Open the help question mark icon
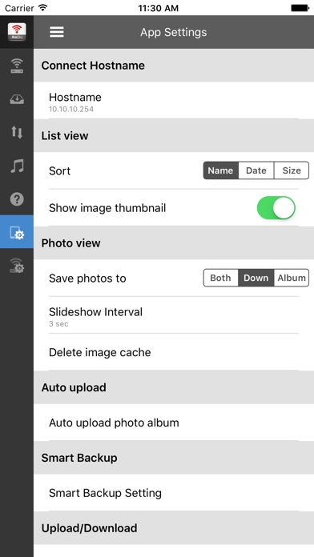Image resolution: width=314 pixels, height=557 pixels. (x=17, y=199)
